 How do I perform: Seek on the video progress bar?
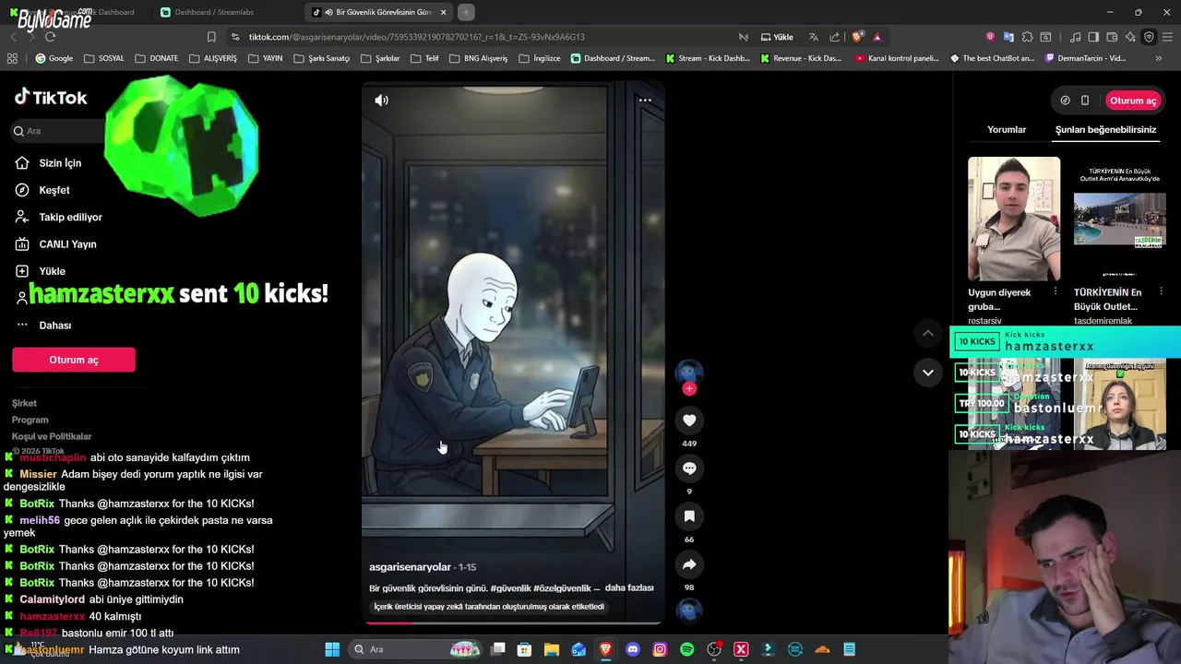click(x=513, y=622)
